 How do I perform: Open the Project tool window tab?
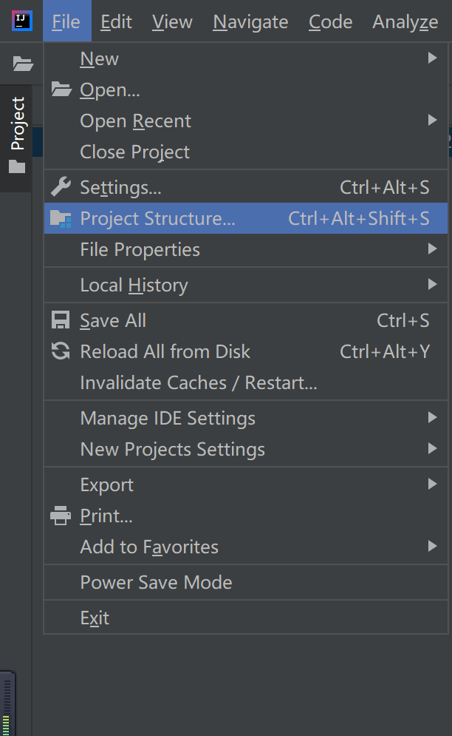click(17, 135)
